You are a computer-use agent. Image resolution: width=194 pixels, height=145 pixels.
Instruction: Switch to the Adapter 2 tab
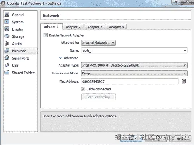pos(73,27)
